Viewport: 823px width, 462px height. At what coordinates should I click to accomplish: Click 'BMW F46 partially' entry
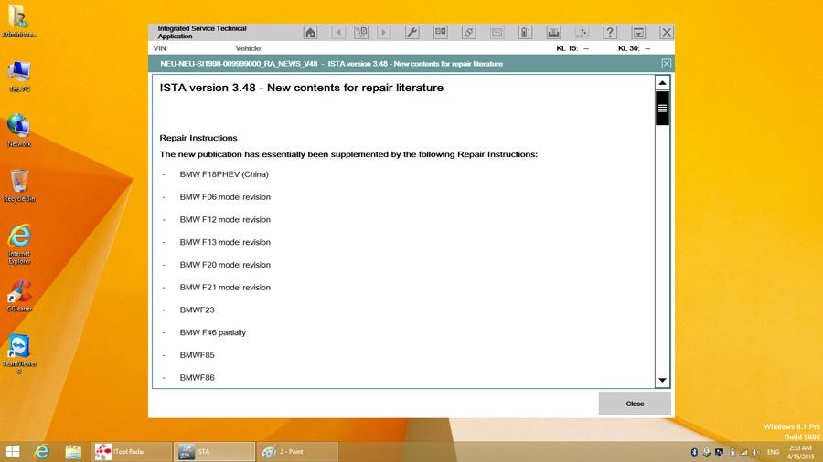(x=212, y=332)
